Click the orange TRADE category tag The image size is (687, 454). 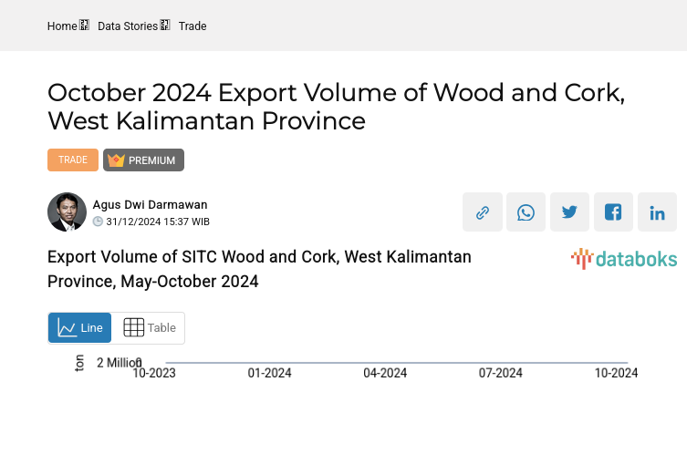(x=73, y=160)
